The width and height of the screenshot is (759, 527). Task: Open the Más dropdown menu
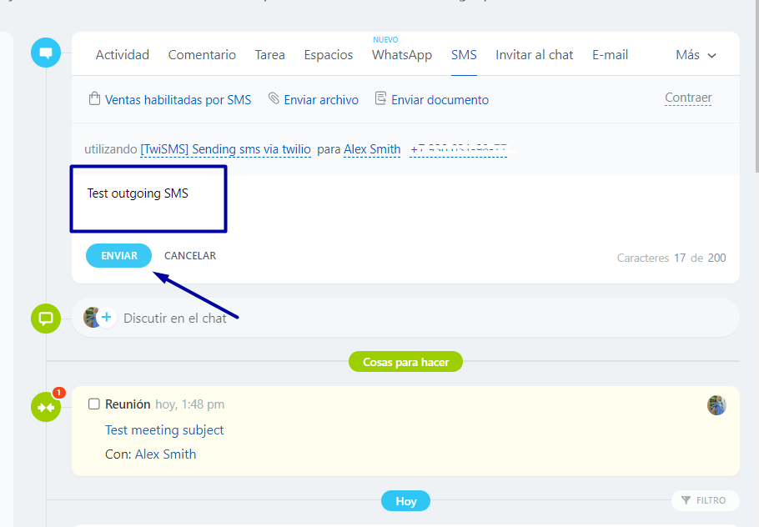(x=696, y=55)
